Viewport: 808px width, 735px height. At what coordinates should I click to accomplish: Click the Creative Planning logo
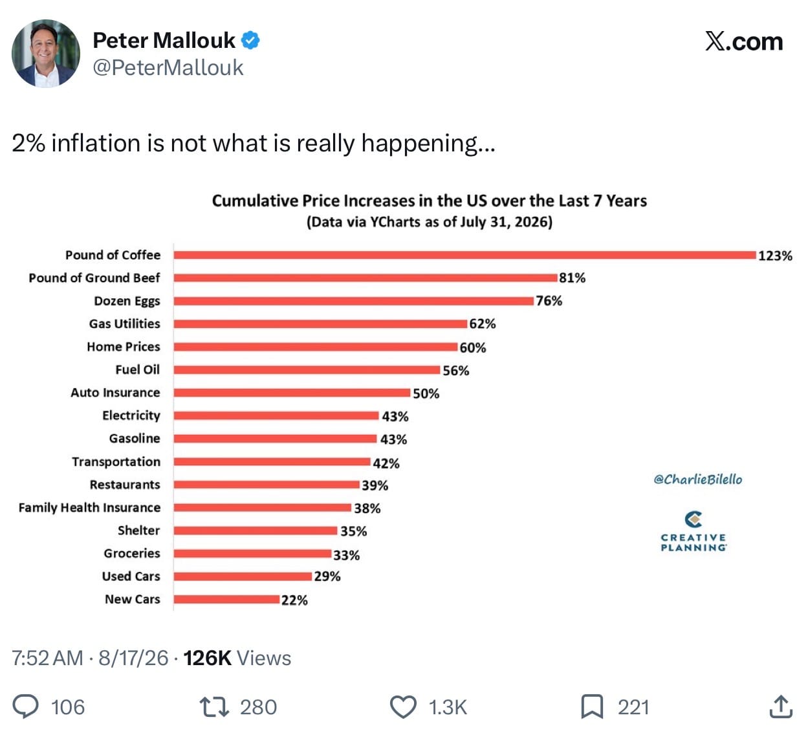coord(693,531)
